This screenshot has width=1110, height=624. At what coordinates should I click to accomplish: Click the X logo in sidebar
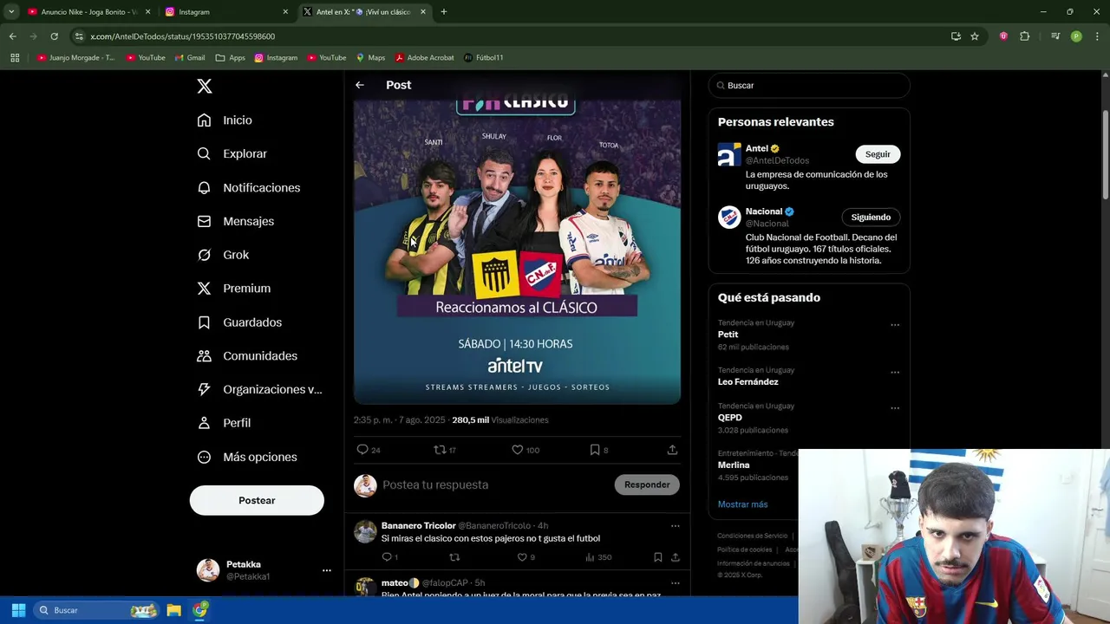tap(205, 86)
